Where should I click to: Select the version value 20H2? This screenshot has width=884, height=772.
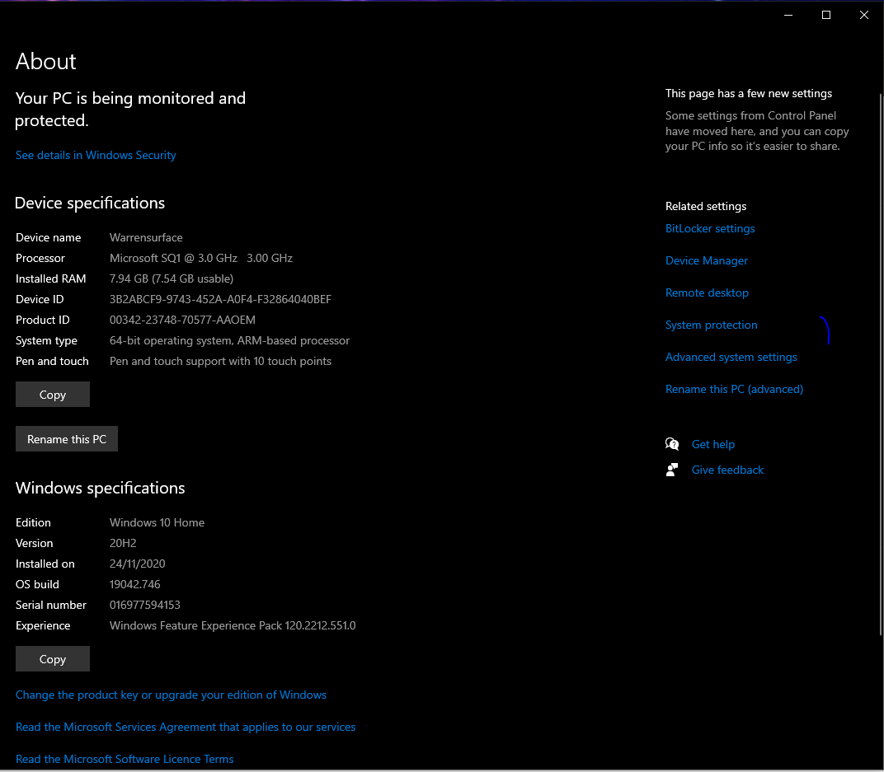(x=123, y=544)
